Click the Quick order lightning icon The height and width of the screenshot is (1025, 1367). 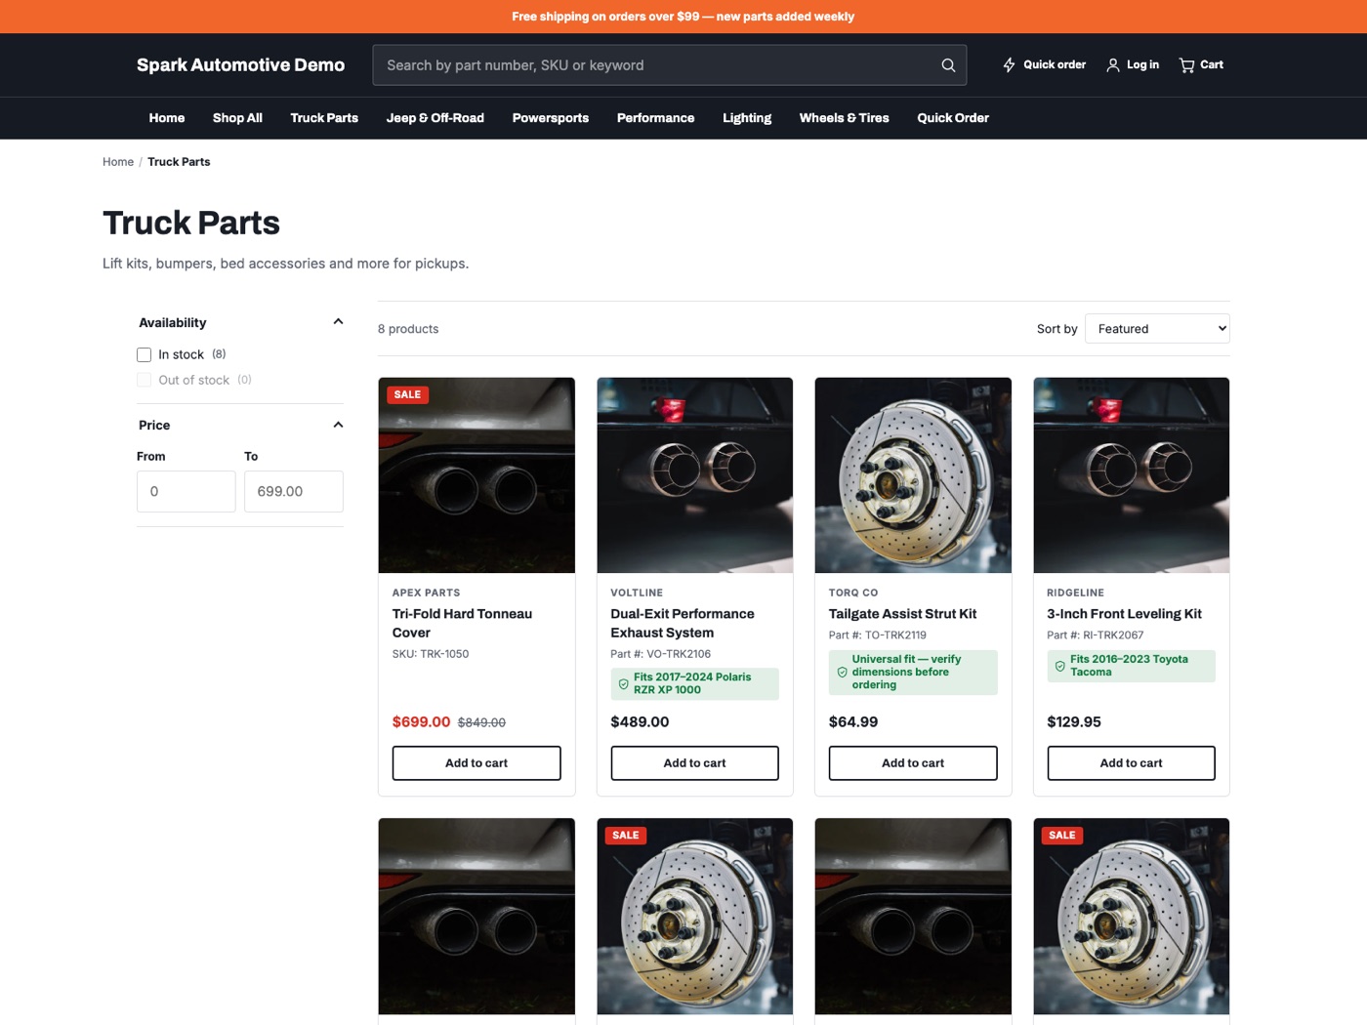tap(1010, 65)
